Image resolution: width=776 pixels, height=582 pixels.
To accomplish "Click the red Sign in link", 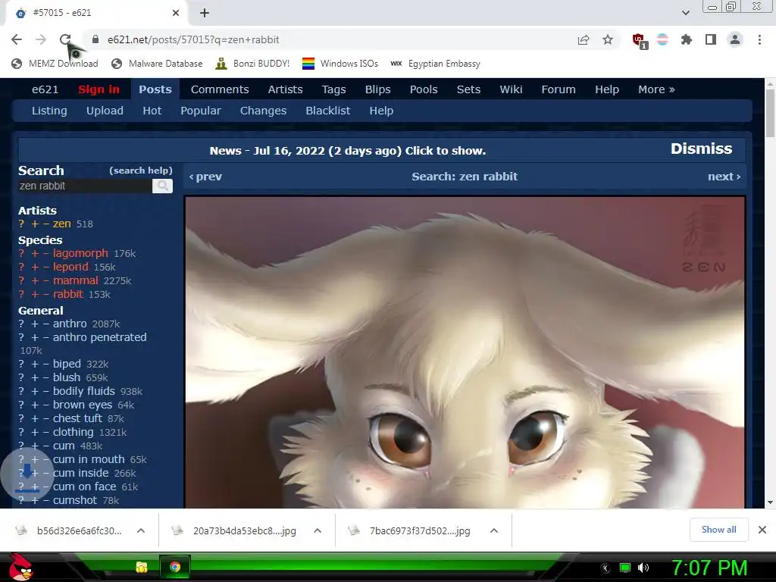I will tap(99, 89).
